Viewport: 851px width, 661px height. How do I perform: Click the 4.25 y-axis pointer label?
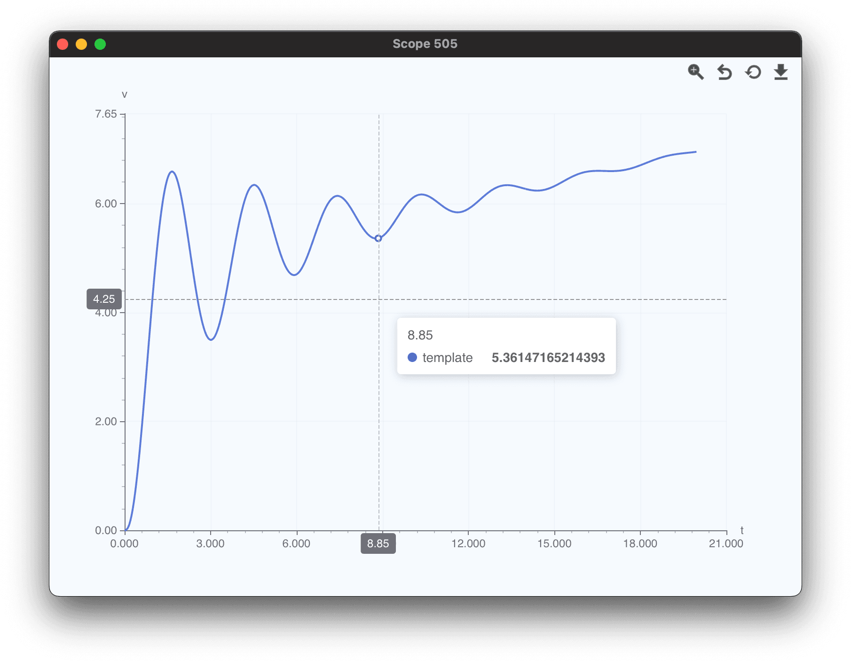pos(104,299)
